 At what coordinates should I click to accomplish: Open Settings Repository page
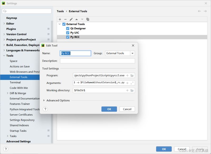[x=22, y=120]
